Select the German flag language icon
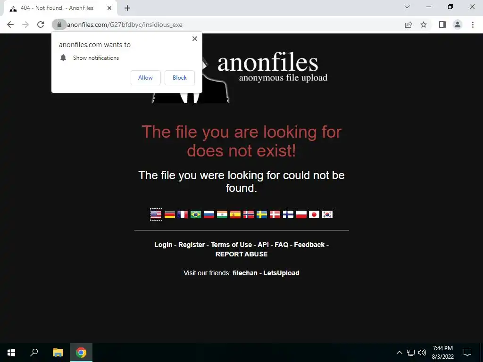Image resolution: width=483 pixels, height=362 pixels. (170, 214)
